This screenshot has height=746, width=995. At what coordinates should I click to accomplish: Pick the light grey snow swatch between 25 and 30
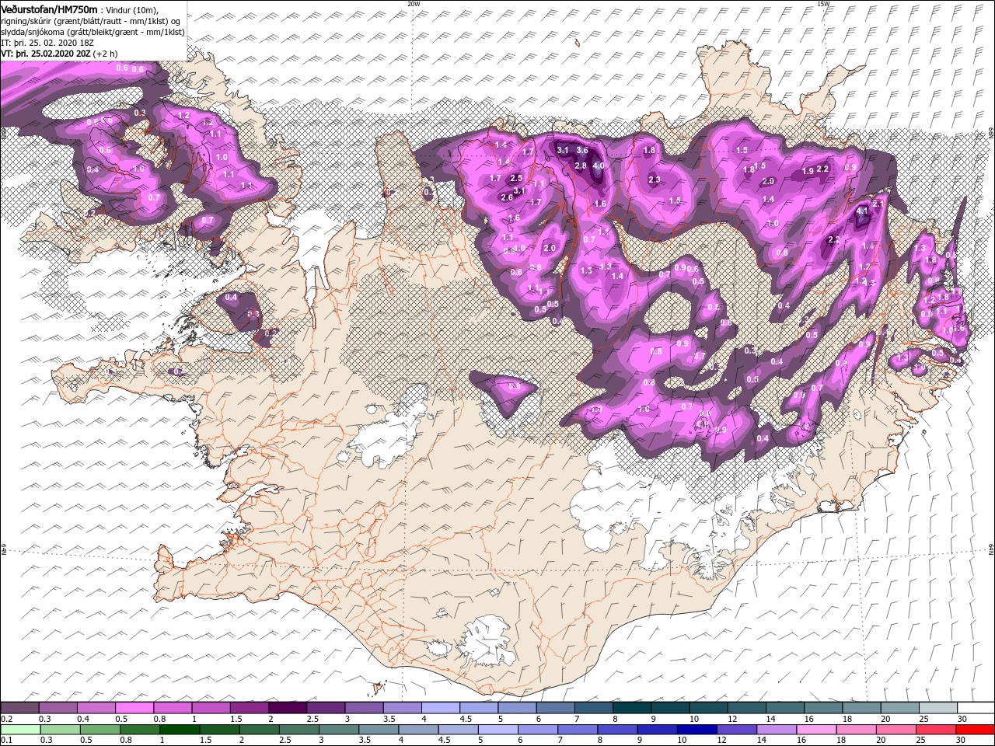click(x=937, y=708)
